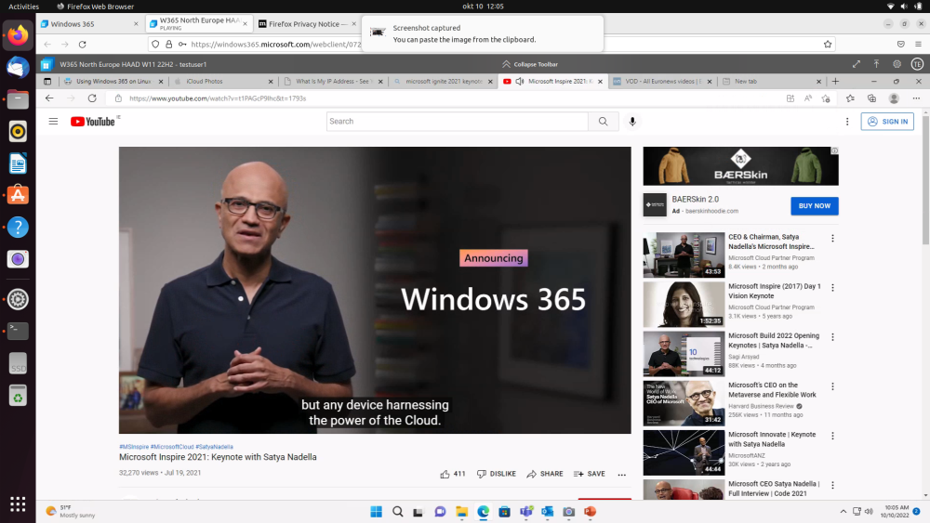Switch to What Is My IP Address tab
The width and height of the screenshot is (930, 523).
click(x=333, y=81)
